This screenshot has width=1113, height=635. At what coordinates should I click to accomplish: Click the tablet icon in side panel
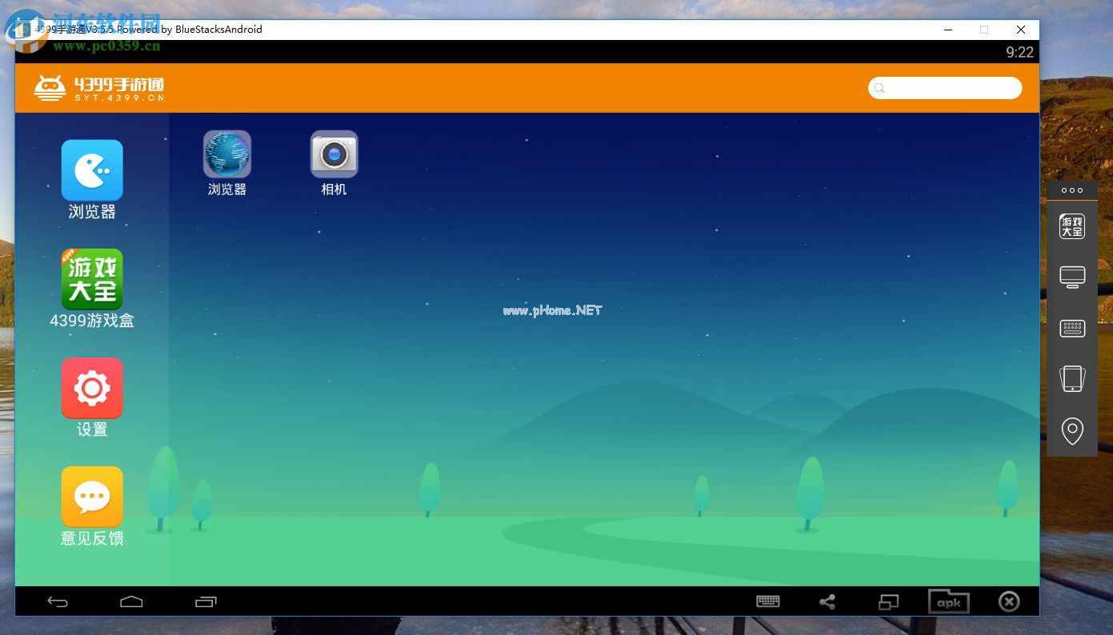point(1072,378)
